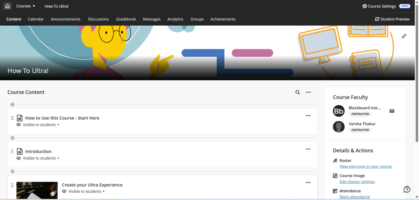Screen dimensions: 419x200
Task: Open the Discussions tab
Action: 98,19
